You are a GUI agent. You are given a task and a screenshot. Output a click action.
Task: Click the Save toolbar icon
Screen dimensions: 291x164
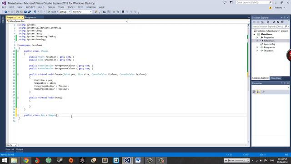25,12
